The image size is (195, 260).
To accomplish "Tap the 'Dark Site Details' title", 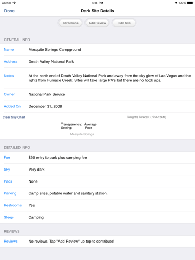I will pyautogui.click(x=97, y=11).
